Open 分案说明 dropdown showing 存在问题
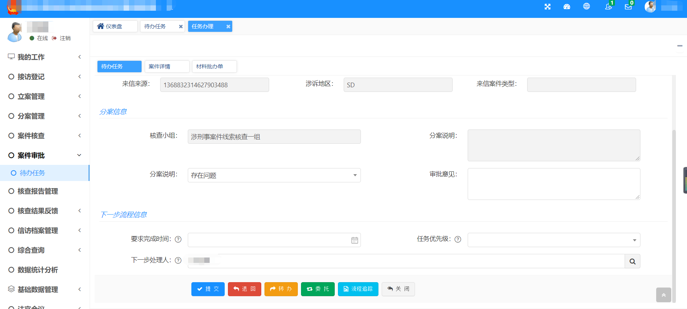Screen dimensions: 687x309 (274, 175)
